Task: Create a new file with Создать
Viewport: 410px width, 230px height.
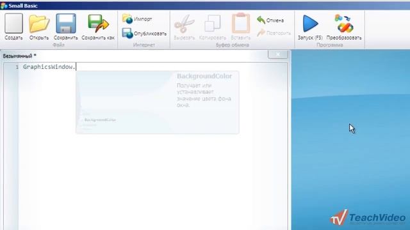Action: coord(13,27)
